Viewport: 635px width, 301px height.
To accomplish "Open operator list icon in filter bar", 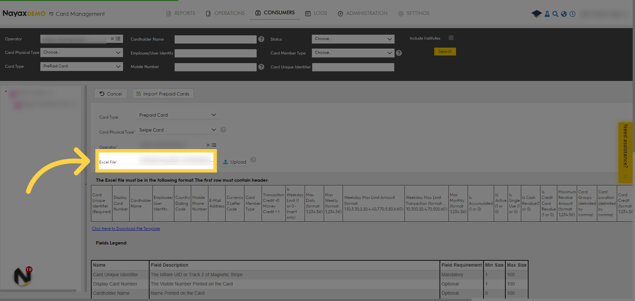I will [x=118, y=39].
